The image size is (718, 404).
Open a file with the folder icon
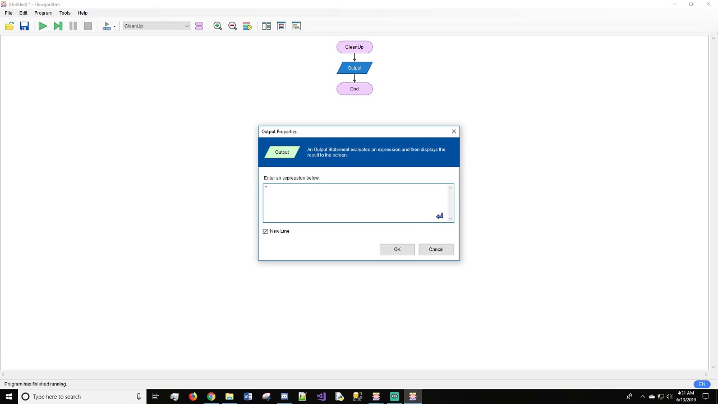pyautogui.click(x=10, y=26)
